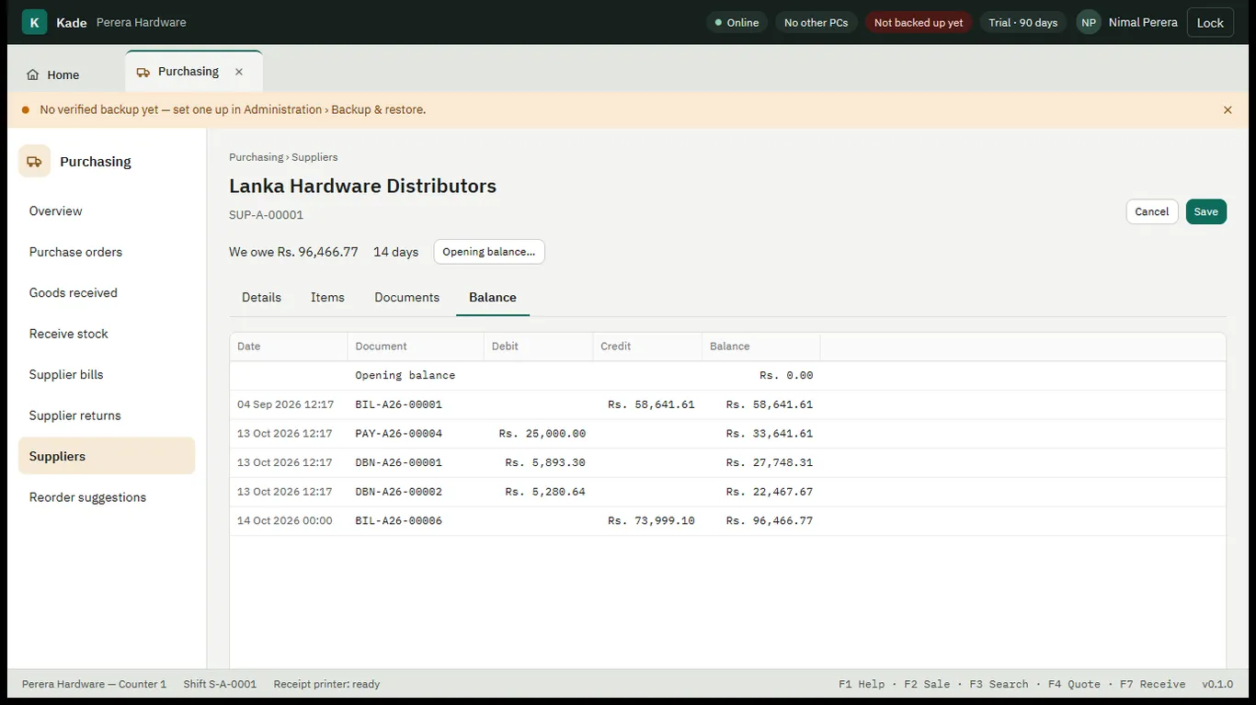
Task: Click the Credit column header
Action: pos(647,347)
